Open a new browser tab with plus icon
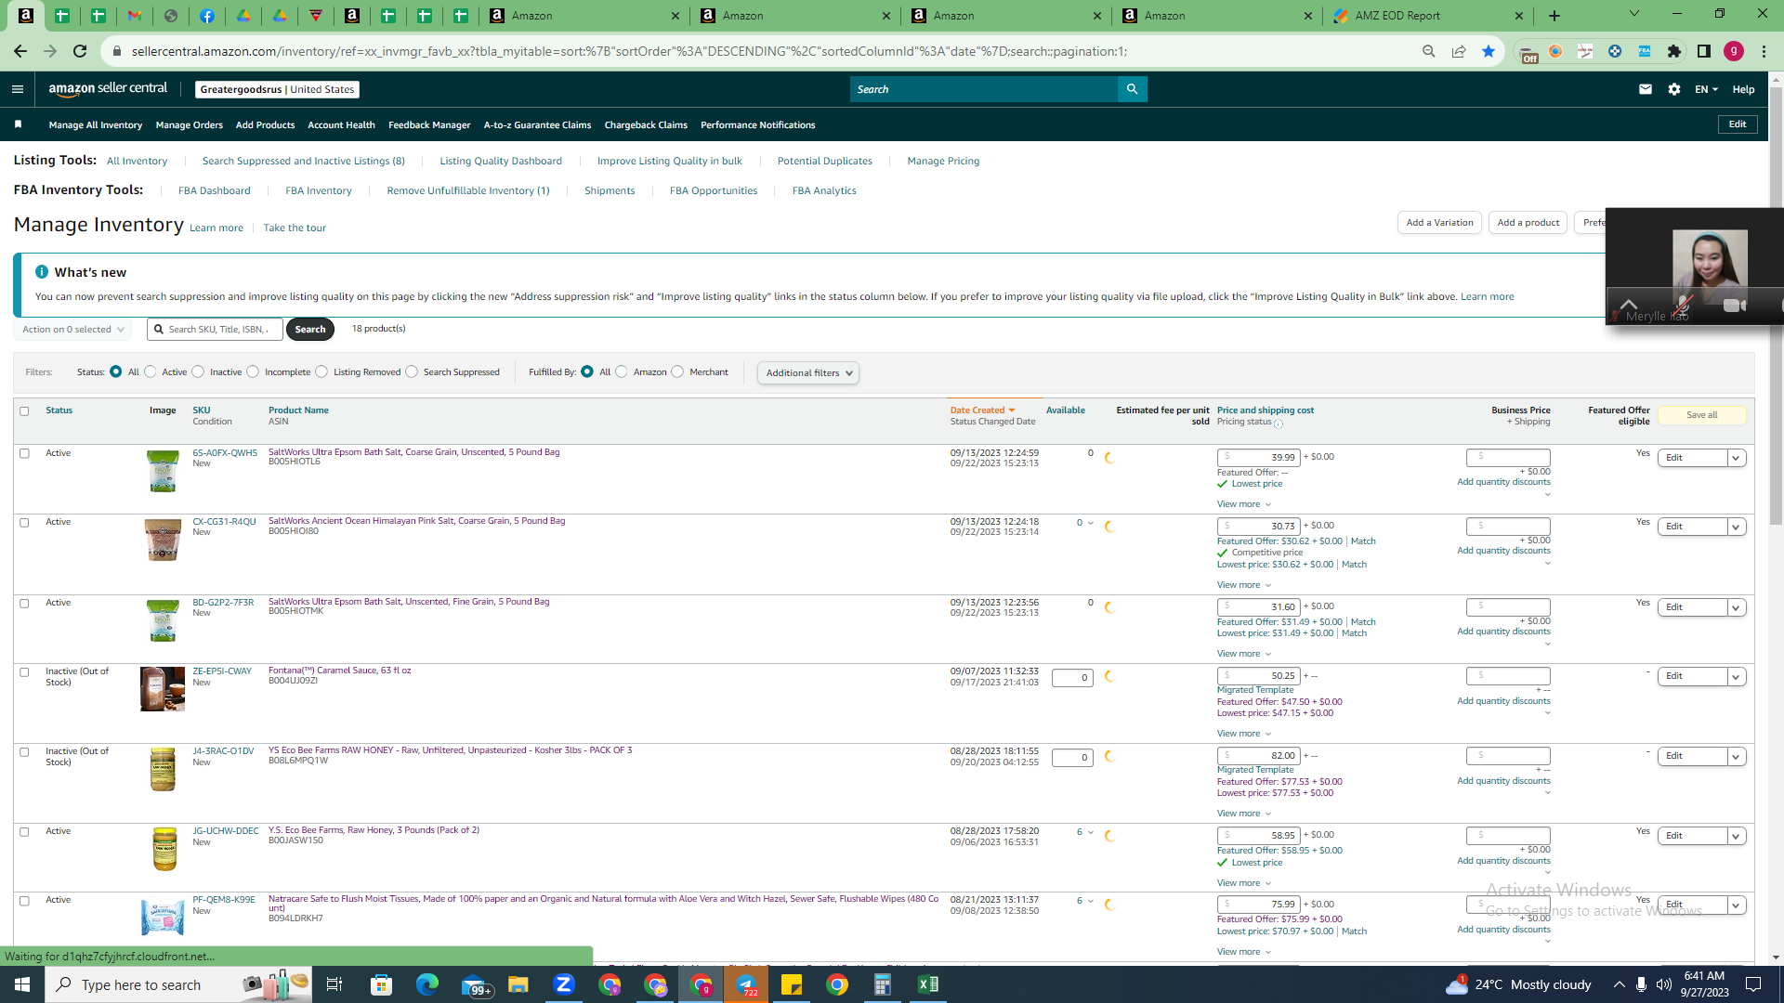This screenshot has height=1003, width=1784. (1554, 16)
